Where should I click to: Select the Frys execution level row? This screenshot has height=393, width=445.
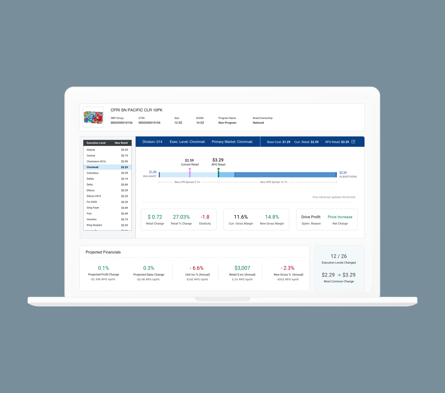[x=107, y=214]
